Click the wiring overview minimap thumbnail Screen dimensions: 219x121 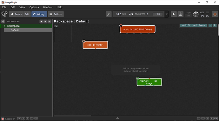[63, 33]
